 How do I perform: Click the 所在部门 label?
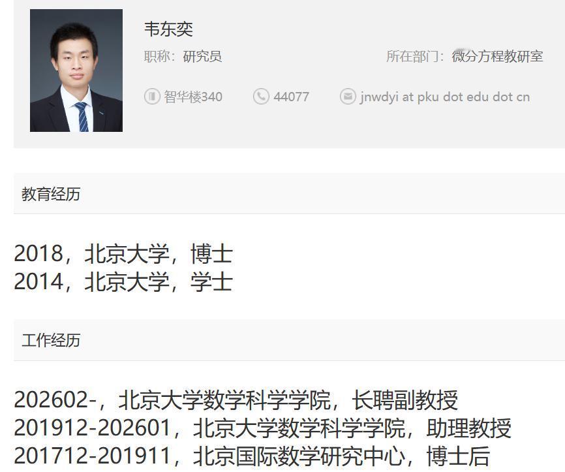pos(415,57)
